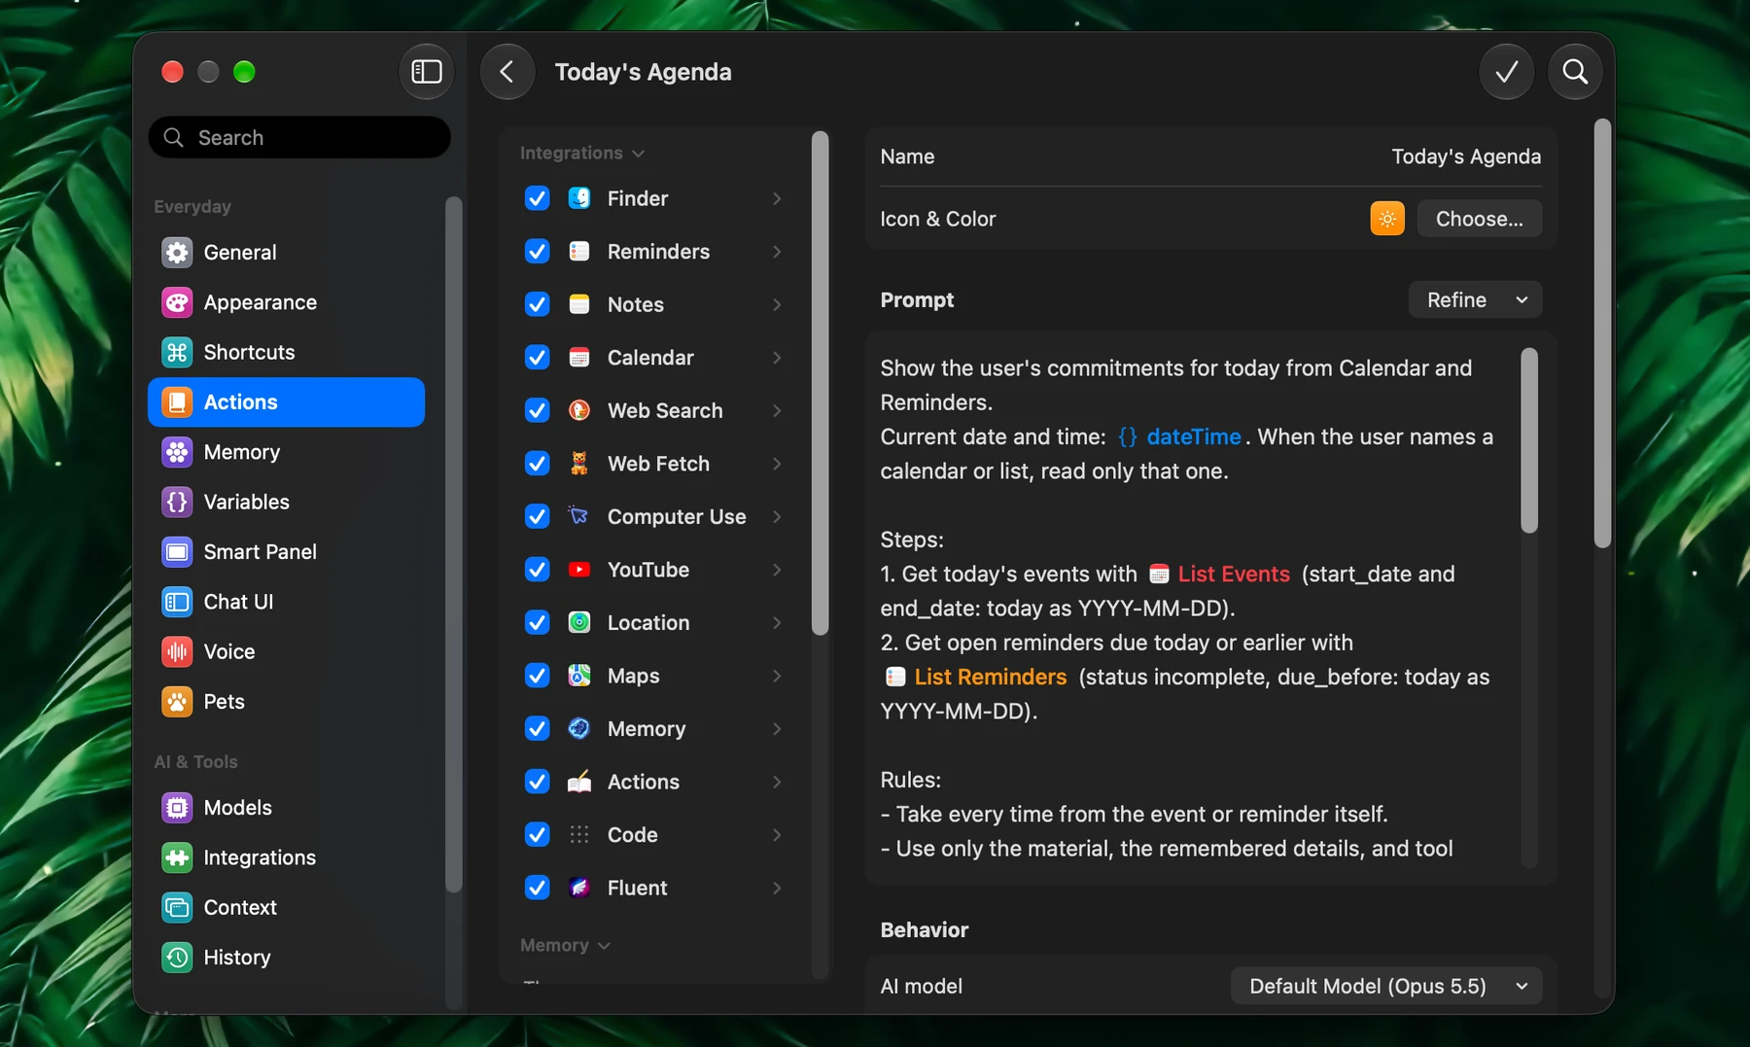Click the prompt text area scrollbar
The width and height of the screenshot is (1750, 1047).
click(1529, 440)
